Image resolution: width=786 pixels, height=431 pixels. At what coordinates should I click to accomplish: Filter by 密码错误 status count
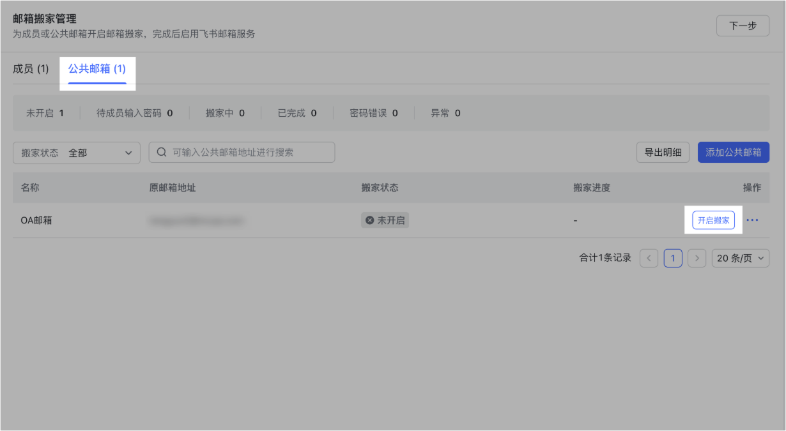(374, 113)
